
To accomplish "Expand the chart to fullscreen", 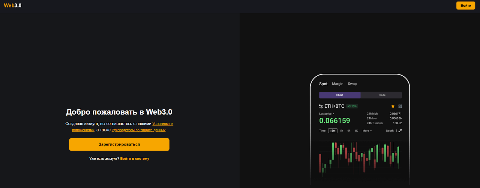I will pyautogui.click(x=400, y=131).
